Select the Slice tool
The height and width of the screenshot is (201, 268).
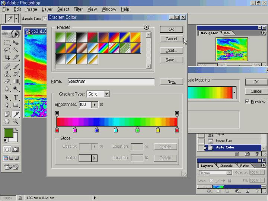[x=16, y=57]
